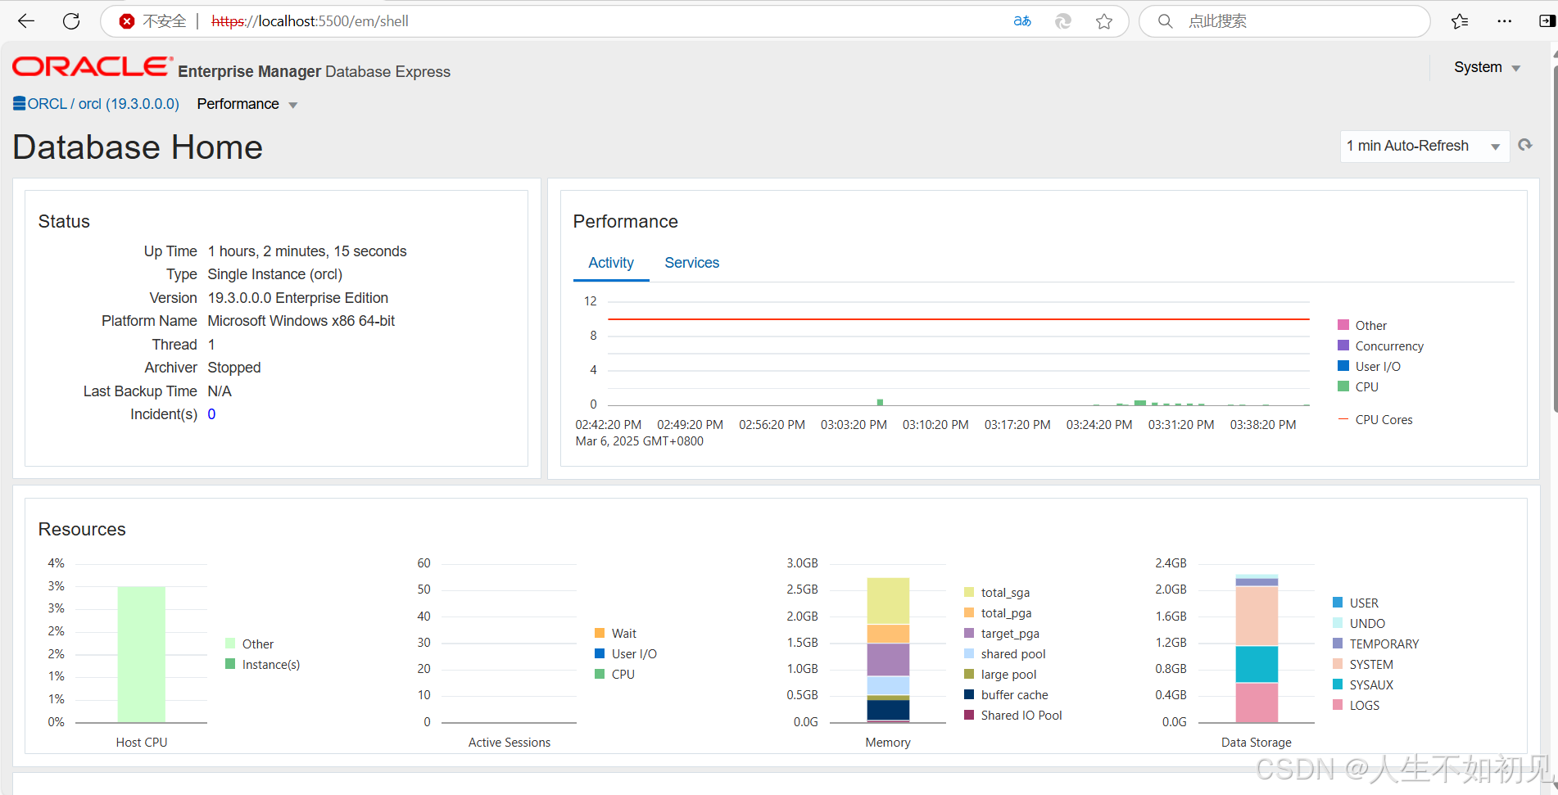Viewport: 1558px width, 795px height.
Task: Click the 'Single Instance (orcl)' text
Action: [275, 274]
